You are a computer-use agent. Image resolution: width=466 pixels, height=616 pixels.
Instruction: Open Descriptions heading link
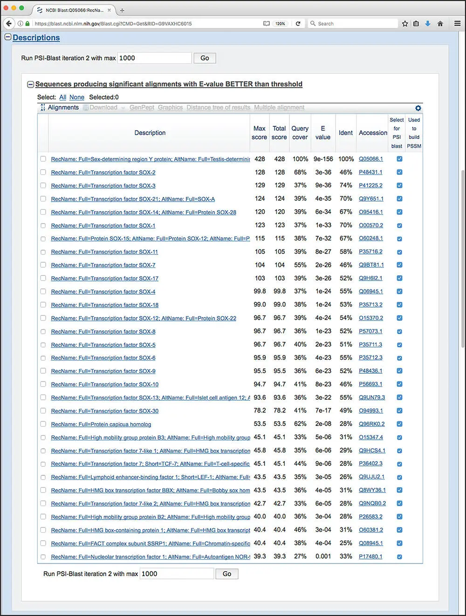36,38
